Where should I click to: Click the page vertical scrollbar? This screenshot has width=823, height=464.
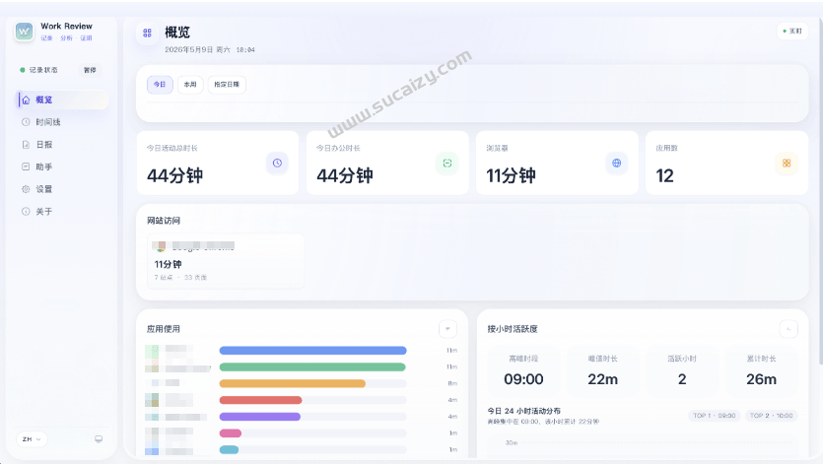click(820, 189)
